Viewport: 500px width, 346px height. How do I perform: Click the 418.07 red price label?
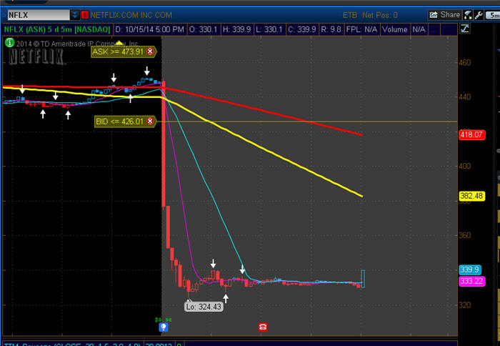[474, 134]
